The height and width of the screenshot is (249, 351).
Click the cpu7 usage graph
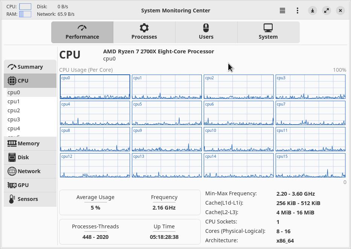(310, 113)
